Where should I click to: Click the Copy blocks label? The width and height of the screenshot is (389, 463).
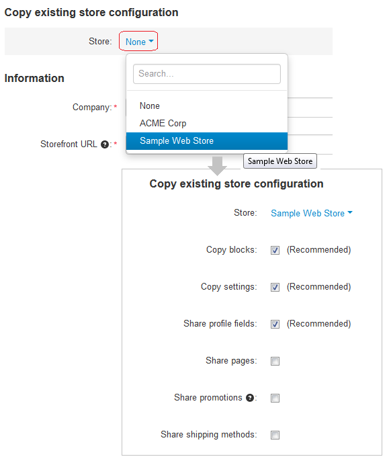click(232, 250)
